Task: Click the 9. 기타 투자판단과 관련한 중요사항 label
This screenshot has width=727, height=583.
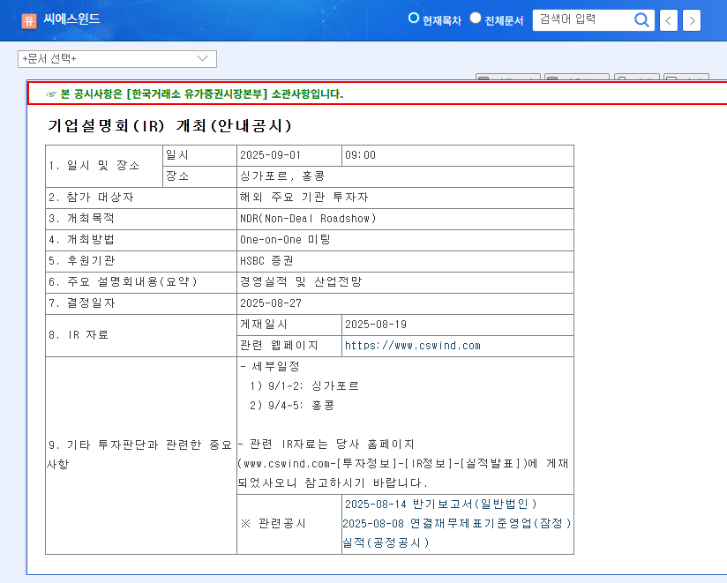Action: point(139,454)
